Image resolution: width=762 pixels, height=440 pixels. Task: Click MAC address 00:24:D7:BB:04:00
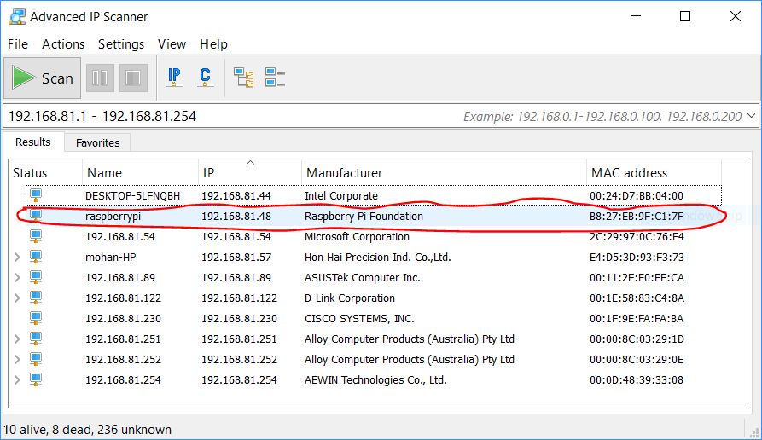[x=637, y=196]
